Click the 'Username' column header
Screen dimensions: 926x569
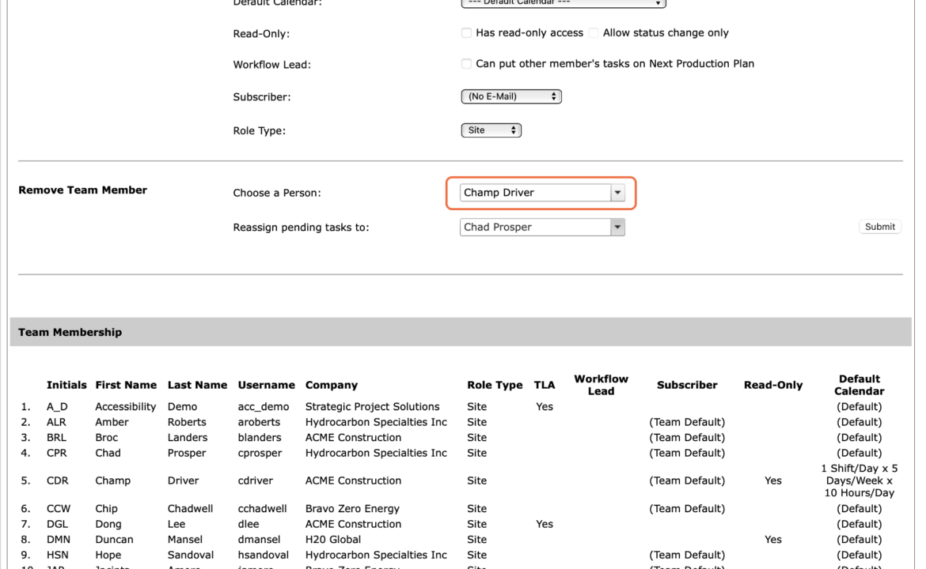click(x=267, y=385)
